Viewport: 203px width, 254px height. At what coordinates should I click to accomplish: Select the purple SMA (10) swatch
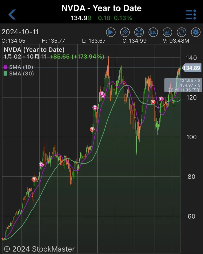click(x=5, y=67)
